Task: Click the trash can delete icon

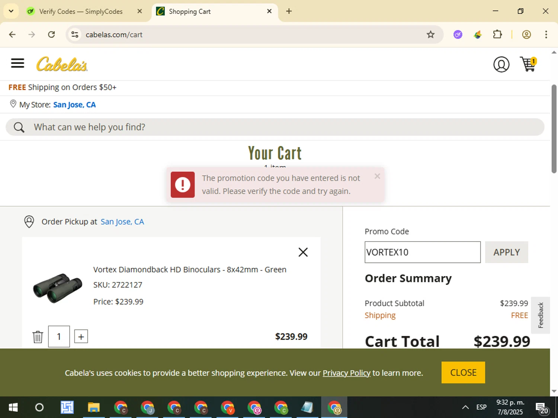Action: [38, 337]
